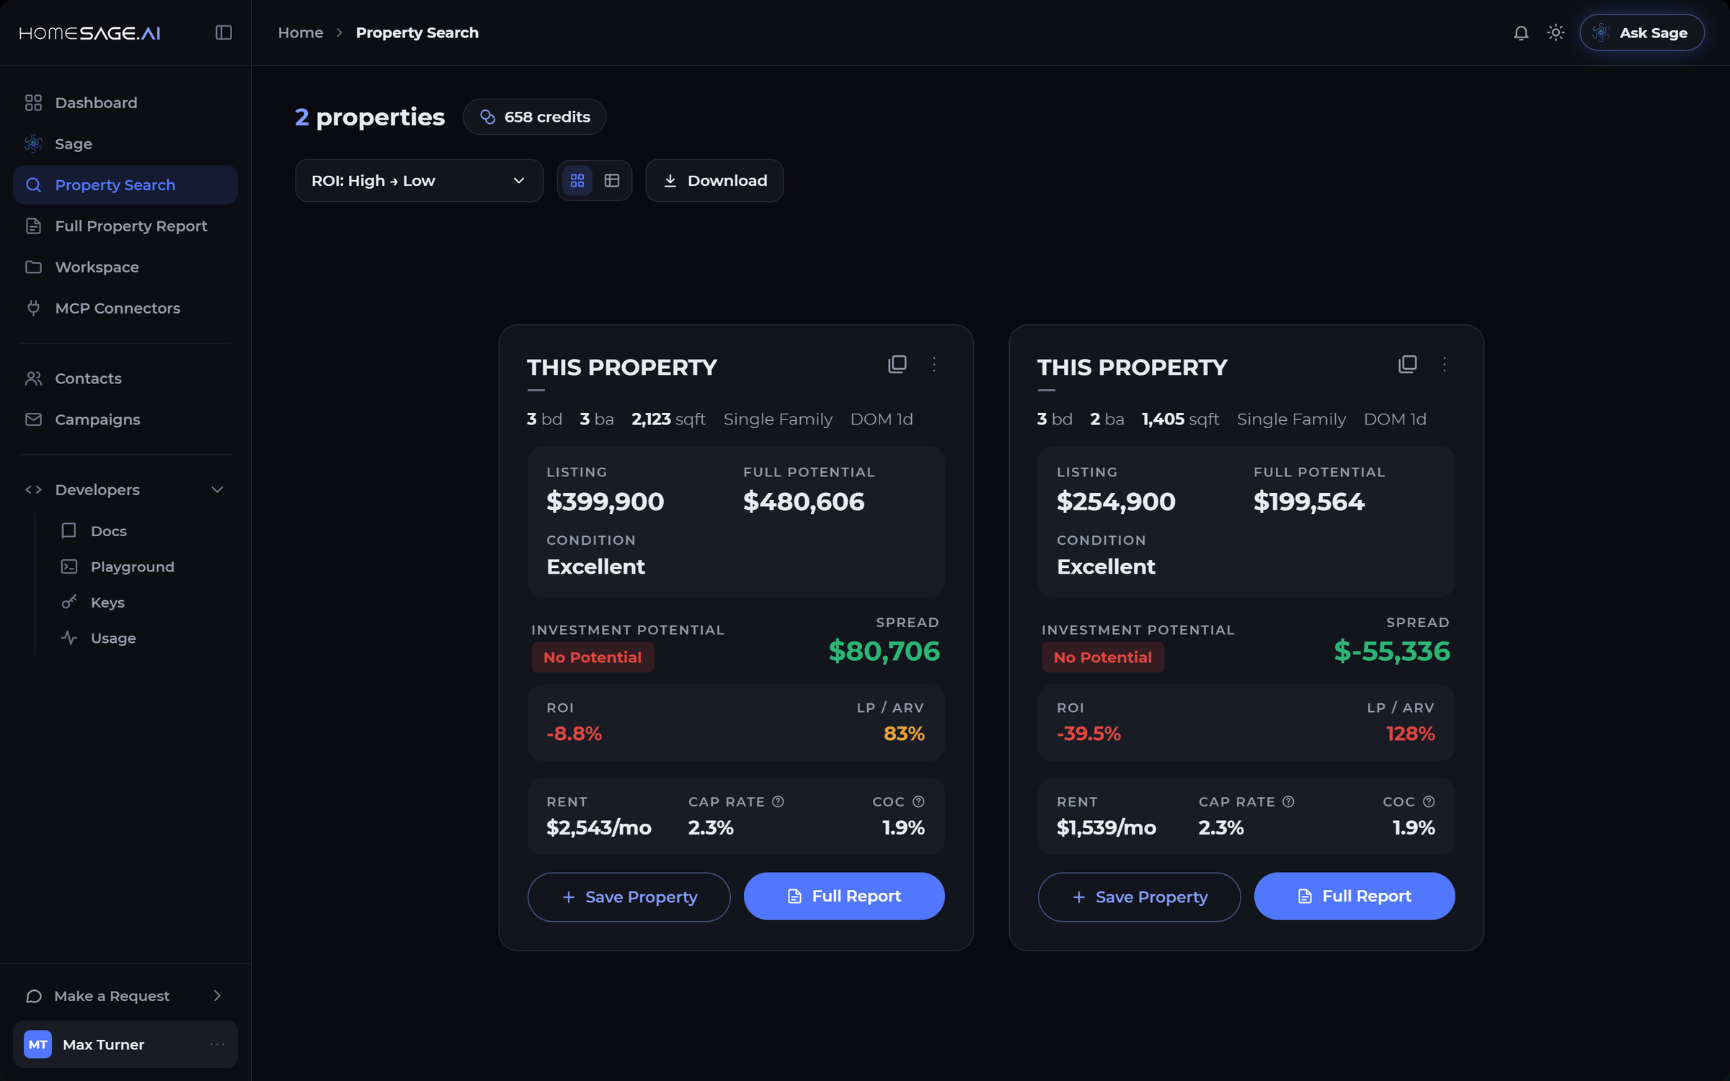
Task: Select Property Search sidebar item
Action: [125, 185]
